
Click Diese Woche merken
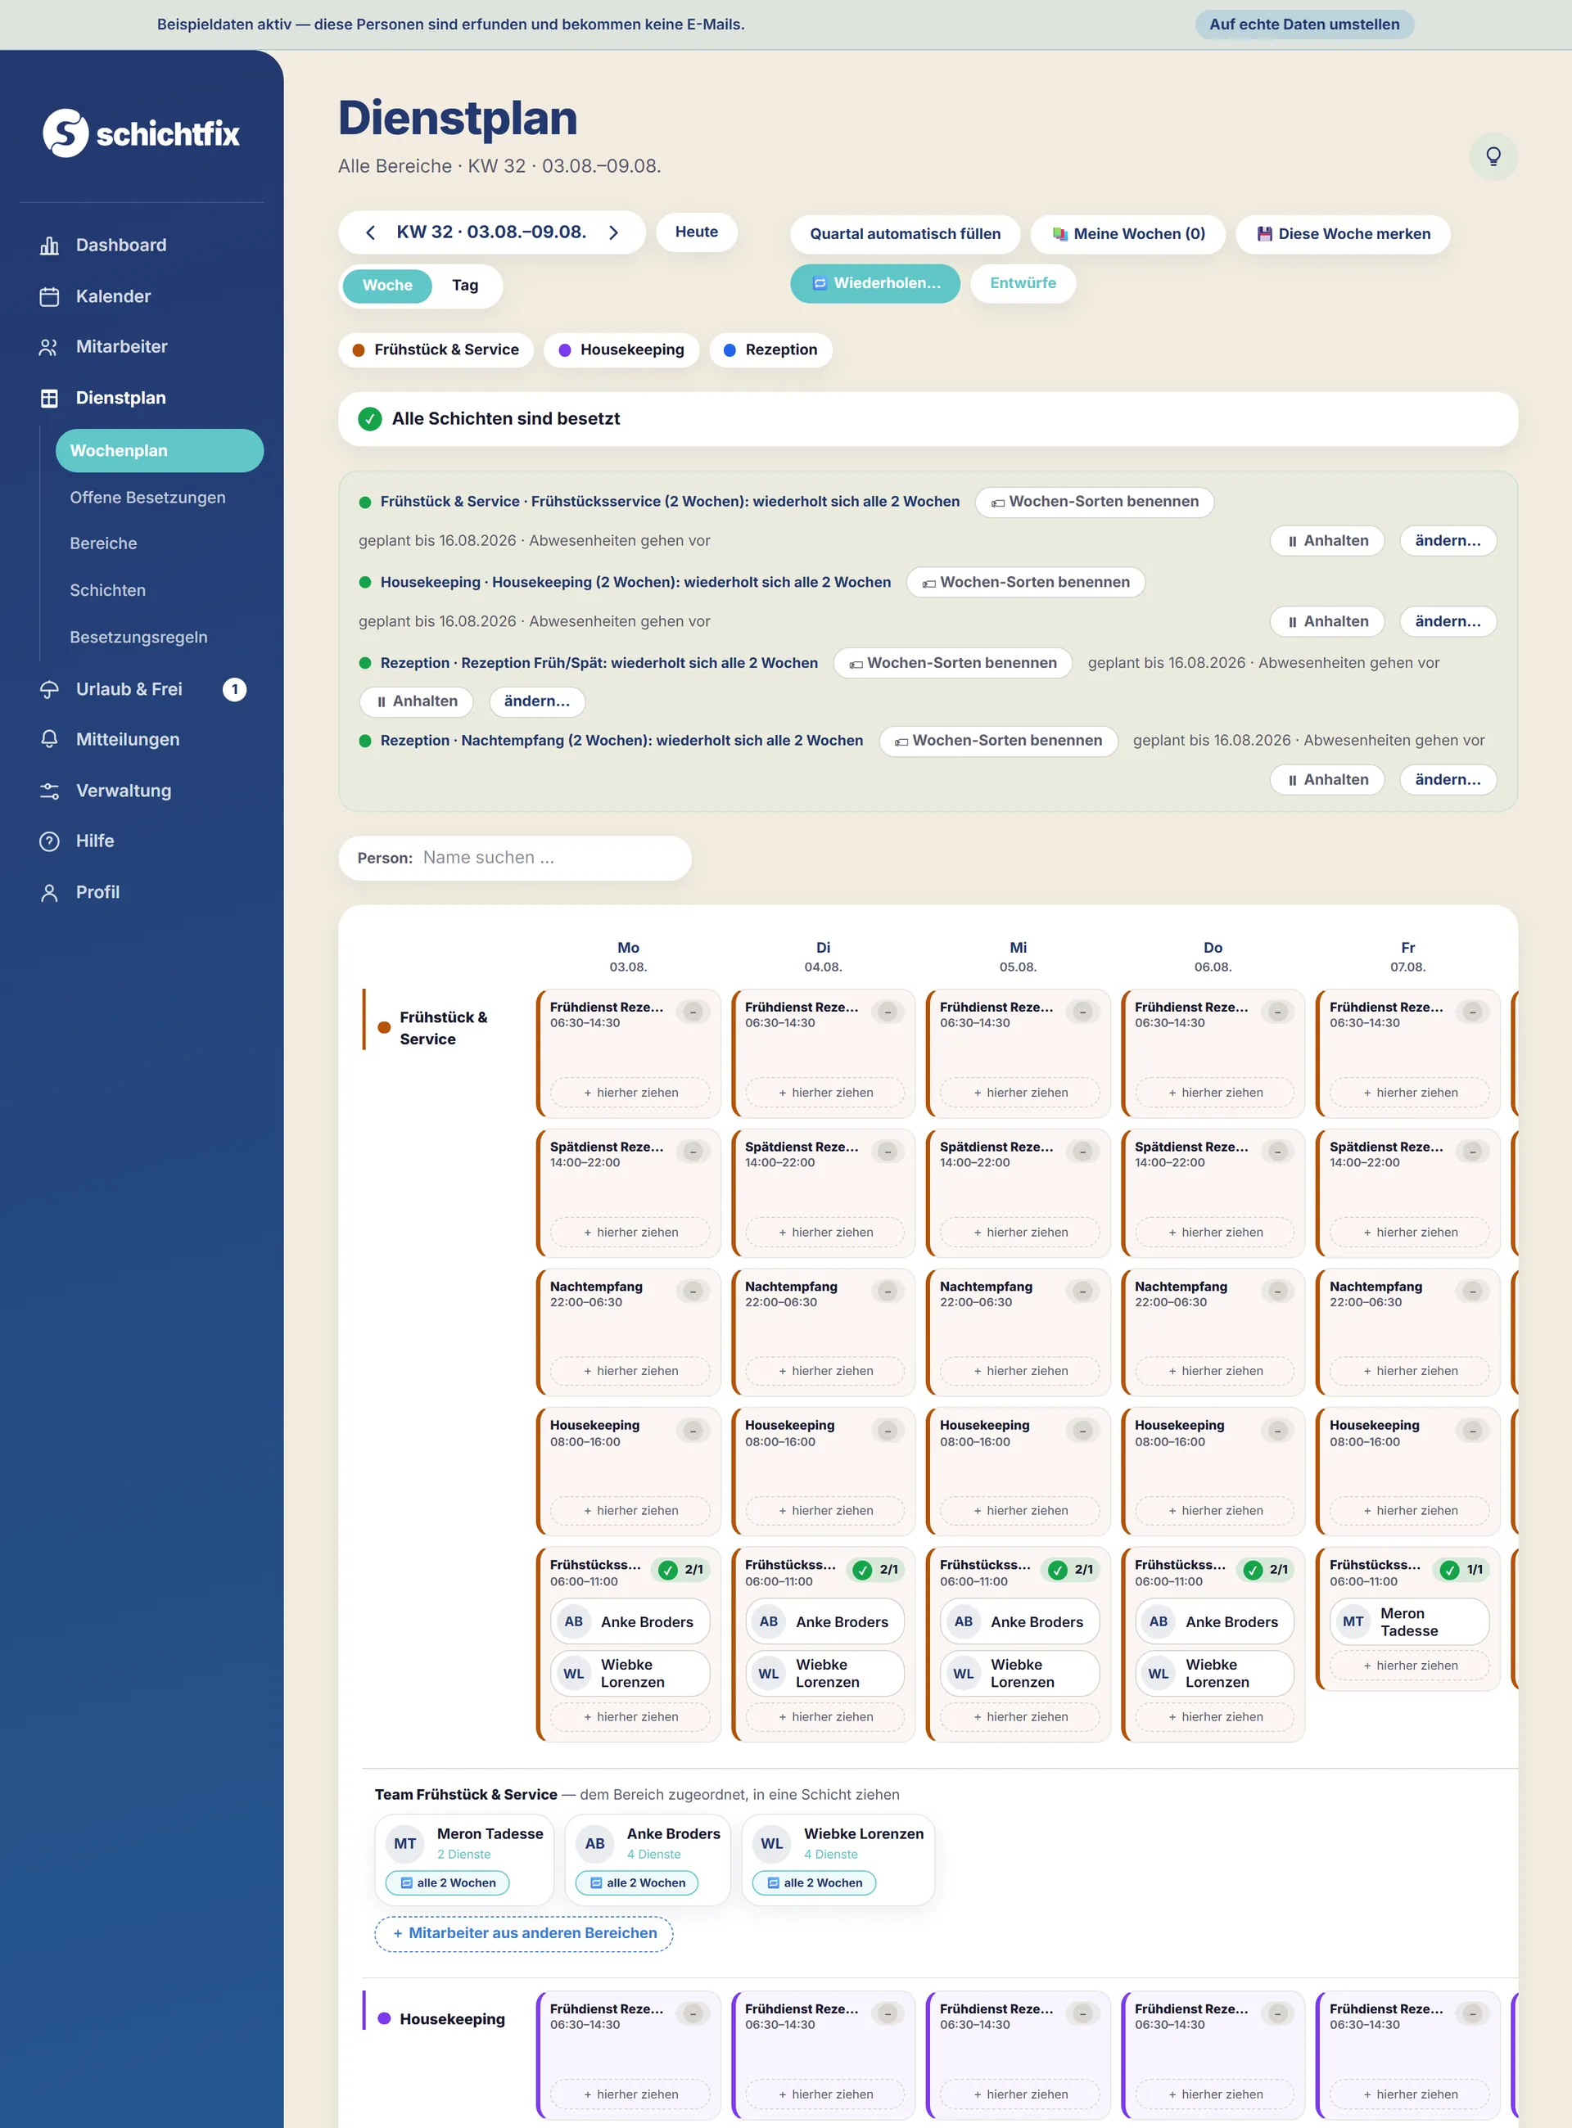(x=1344, y=234)
